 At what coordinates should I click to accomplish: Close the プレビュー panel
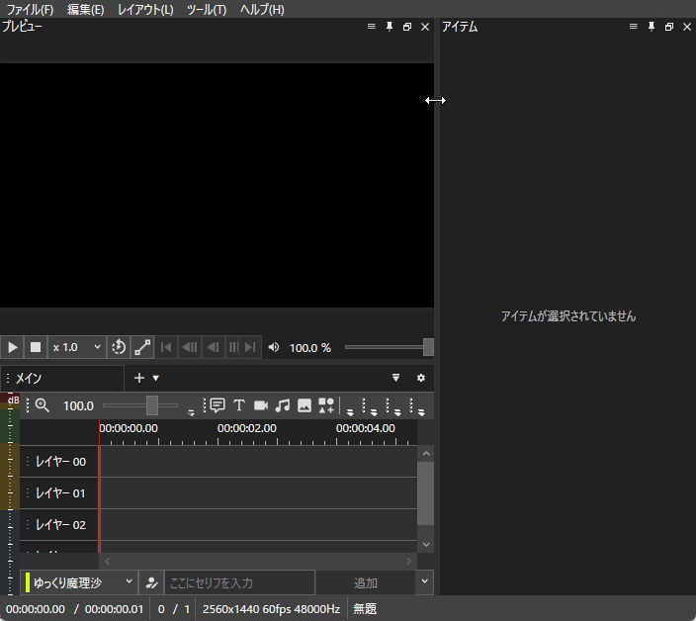pos(425,27)
